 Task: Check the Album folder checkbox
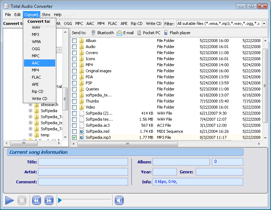coord(74,41)
